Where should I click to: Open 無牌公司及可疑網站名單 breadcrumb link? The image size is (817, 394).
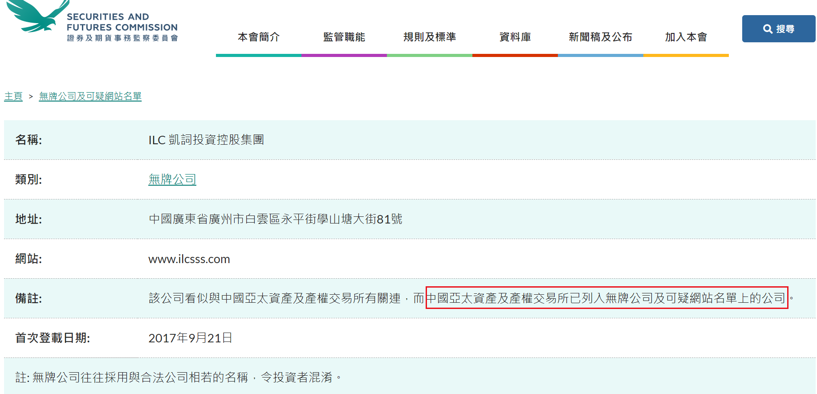(90, 96)
